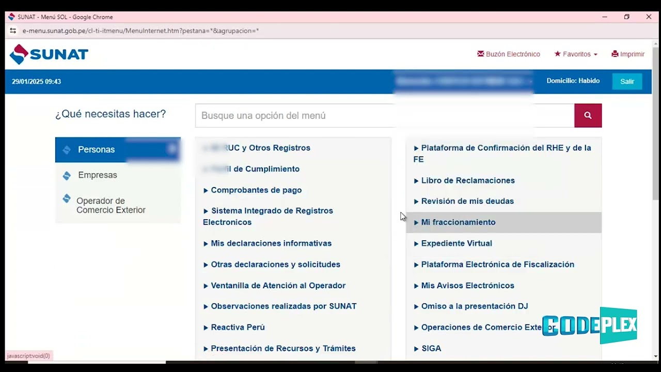This screenshot has width=661, height=372.
Task: Click the Imprimir link
Action: [x=628, y=54]
